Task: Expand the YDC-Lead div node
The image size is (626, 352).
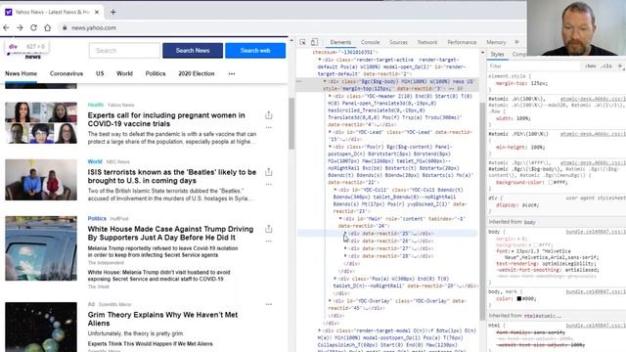Action: click(x=330, y=132)
